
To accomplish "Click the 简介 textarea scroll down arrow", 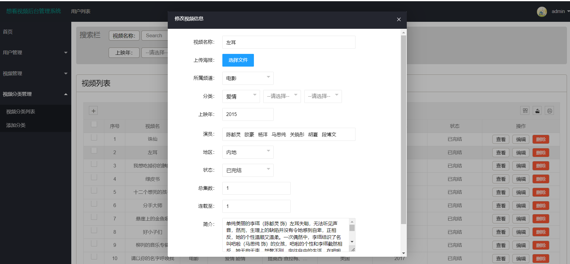I will tap(352, 242).
